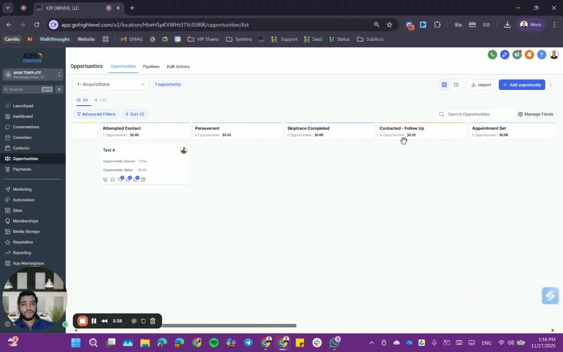
Task: Click the right arrow of horizontal scrollbar
Action: [553, 330]
